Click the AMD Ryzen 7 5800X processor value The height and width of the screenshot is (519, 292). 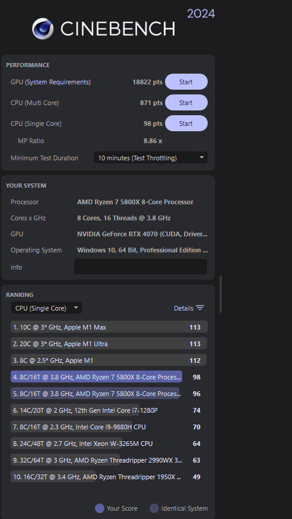coord(135,202)
